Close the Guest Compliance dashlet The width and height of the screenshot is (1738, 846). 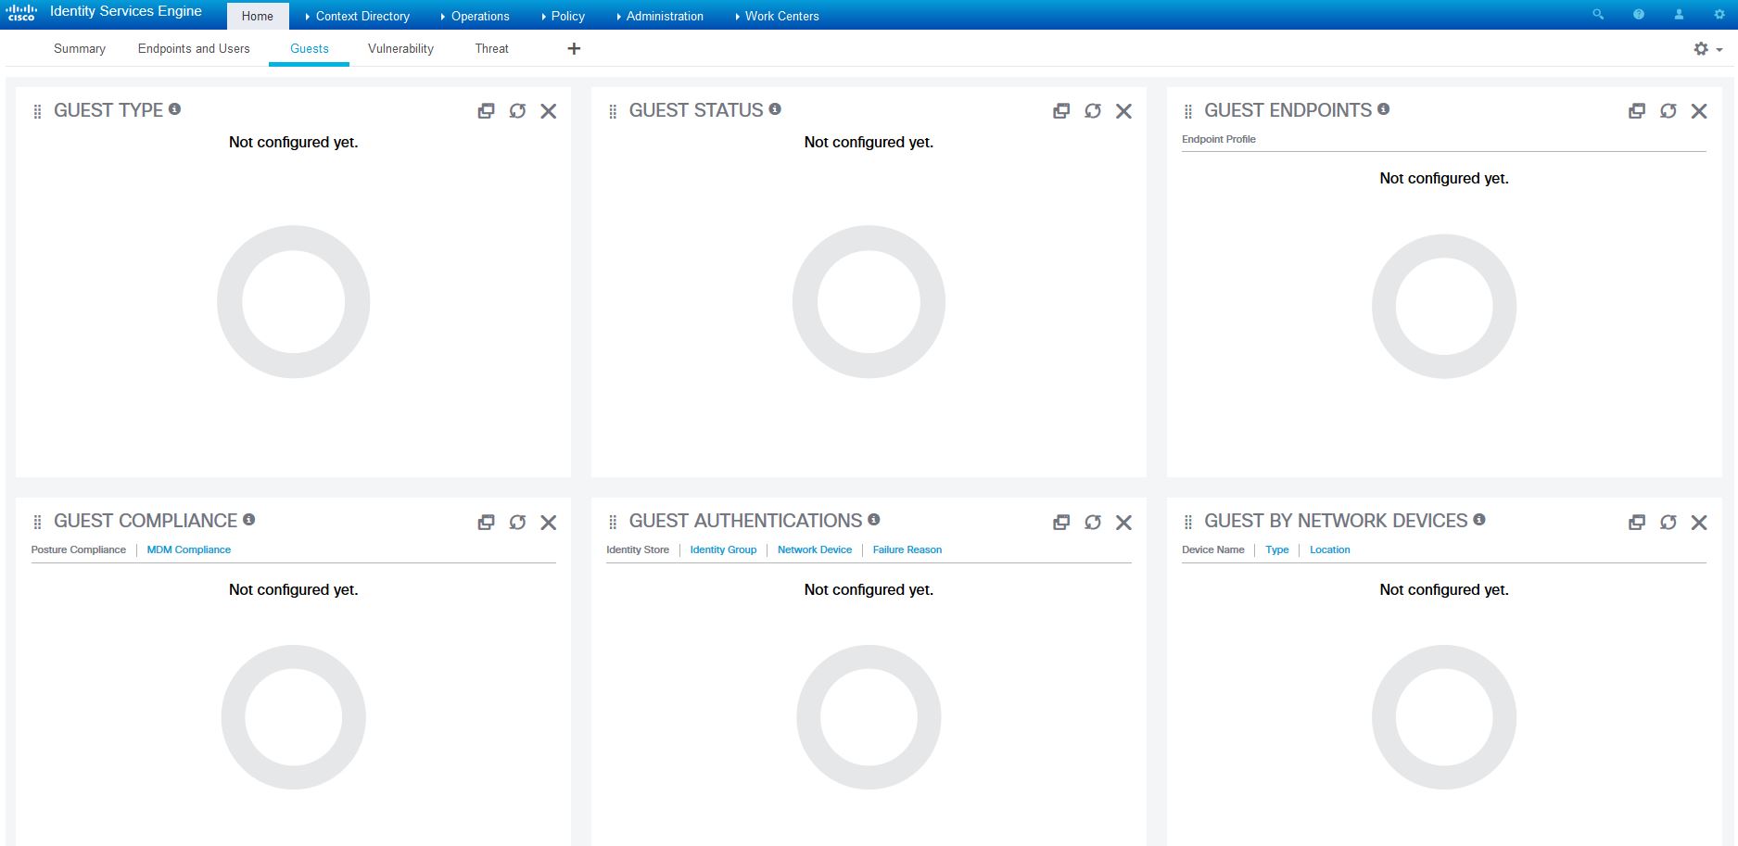click(x=549, y=523)
